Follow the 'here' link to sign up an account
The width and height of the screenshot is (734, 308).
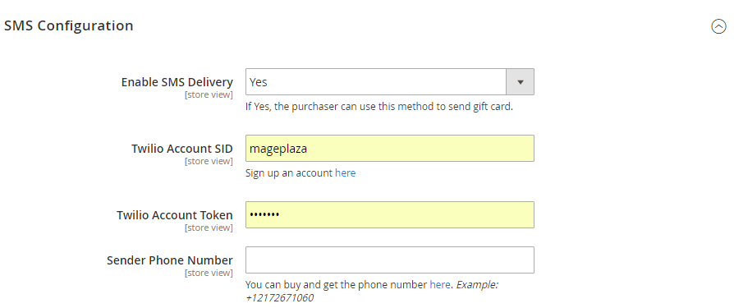click(x=346, y=173)
